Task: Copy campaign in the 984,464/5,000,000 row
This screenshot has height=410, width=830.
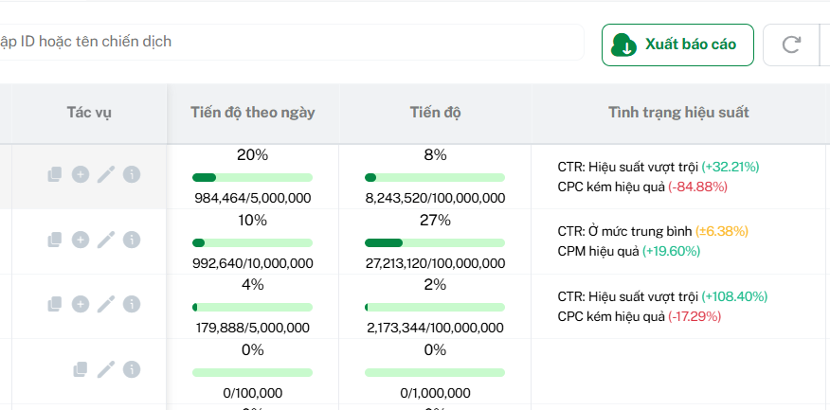Action: 55,174
